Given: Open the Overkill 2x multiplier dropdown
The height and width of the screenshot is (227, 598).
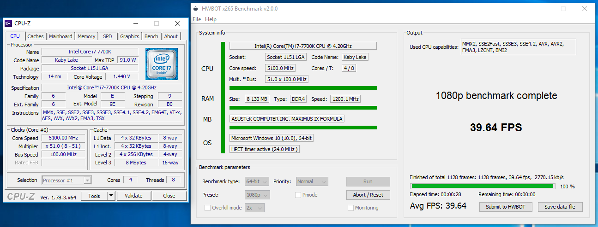Looking at the screenshot, I should [x=254, y=208].
